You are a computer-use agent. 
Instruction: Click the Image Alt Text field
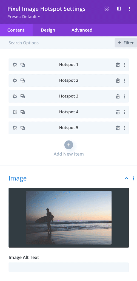(69, 267)
